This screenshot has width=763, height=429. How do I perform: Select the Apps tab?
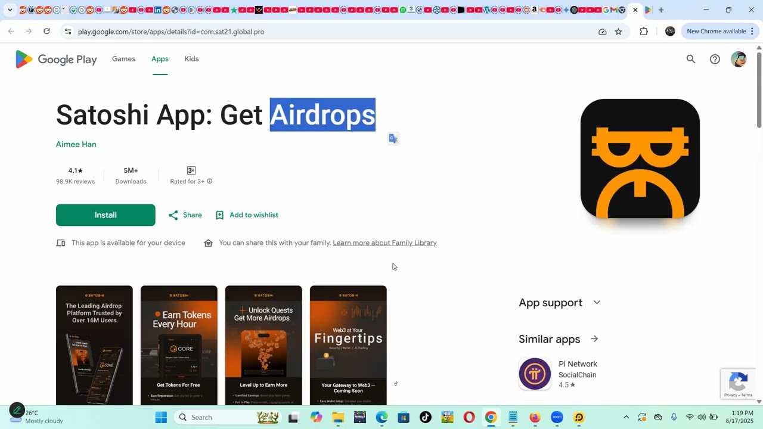point(160,59)
